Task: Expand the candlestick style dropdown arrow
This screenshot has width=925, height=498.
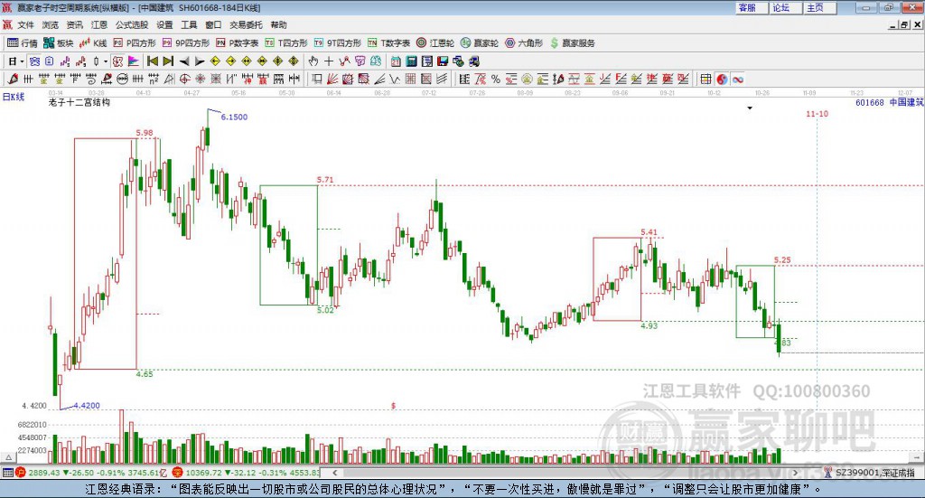Action: [106, 61]
